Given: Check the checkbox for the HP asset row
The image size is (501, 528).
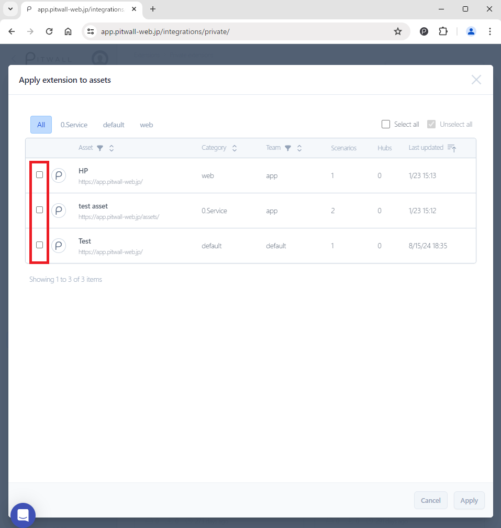Looking at the screenshot, I should [x=39, y=175].
